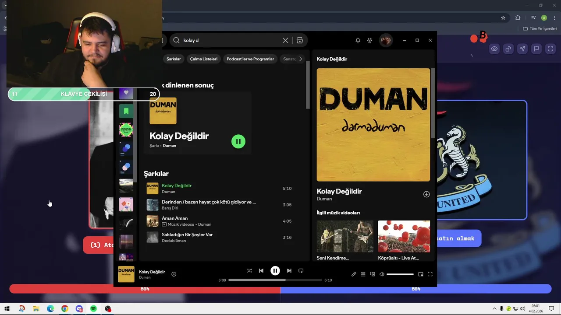Open Tüm Yer İşaretleri bookmarks folder

point(540,28)
